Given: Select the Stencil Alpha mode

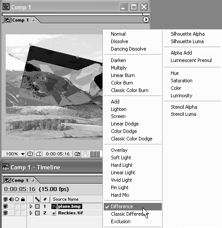Looking at the screenshot, I should pyautogui.click(x=184, y=107).
